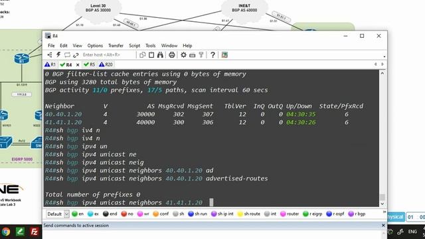
Task: Open the File menu
Action: [51, 46]
